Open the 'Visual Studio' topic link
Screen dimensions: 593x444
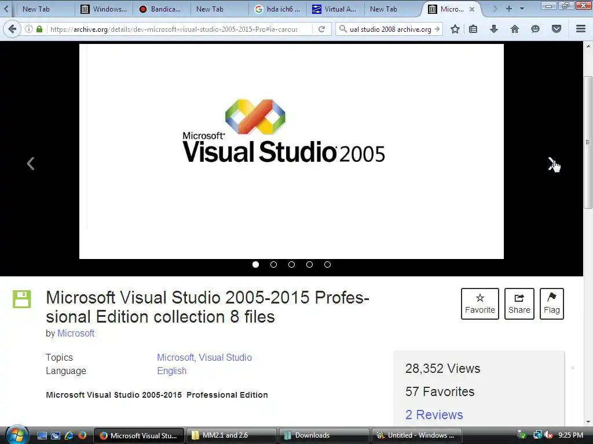225,357
